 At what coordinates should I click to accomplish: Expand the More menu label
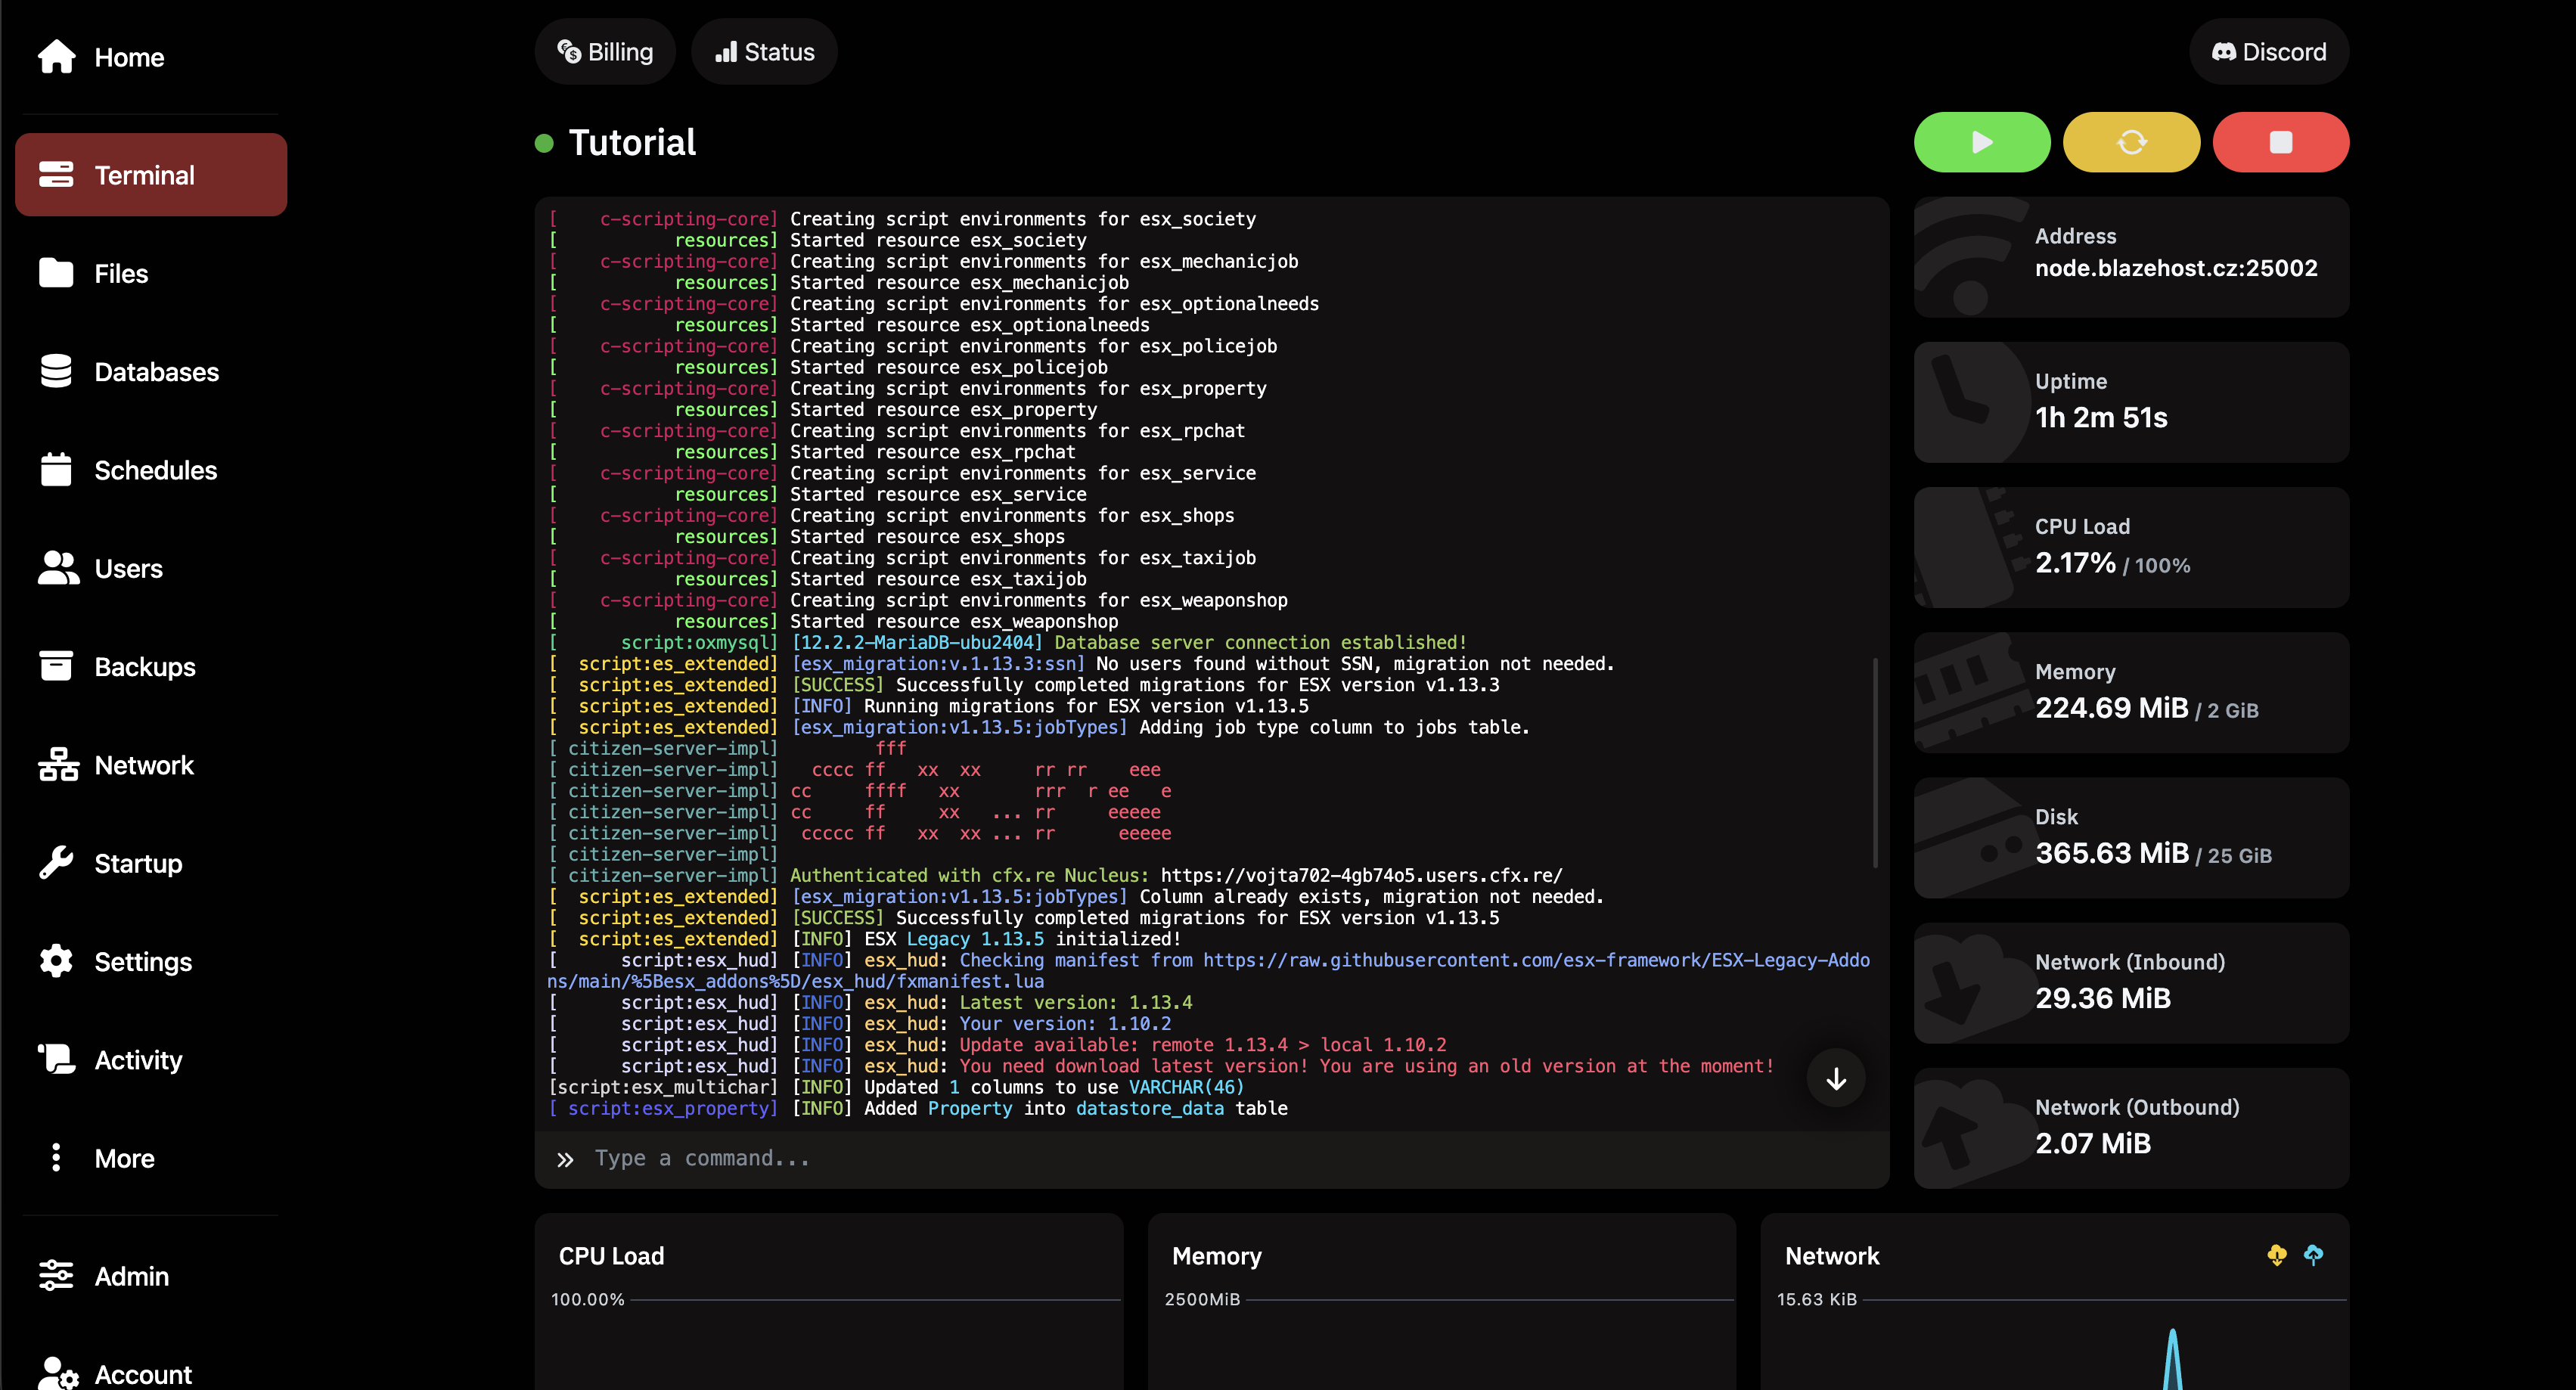(x=125, y=1158)
